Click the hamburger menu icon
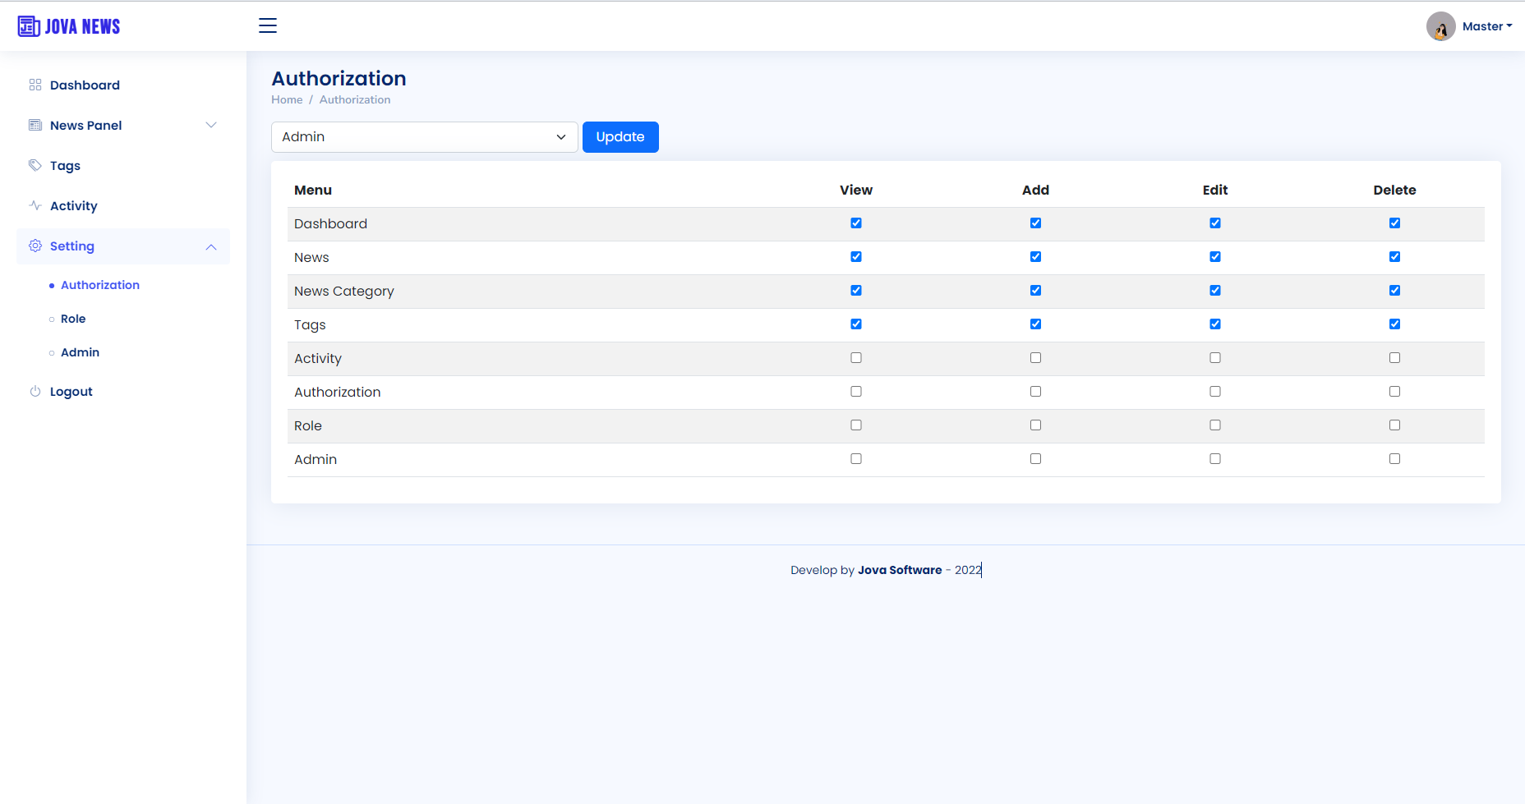 (268, 25)
